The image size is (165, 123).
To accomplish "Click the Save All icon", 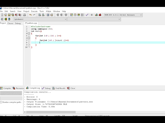I will click(x=13, y=15).
